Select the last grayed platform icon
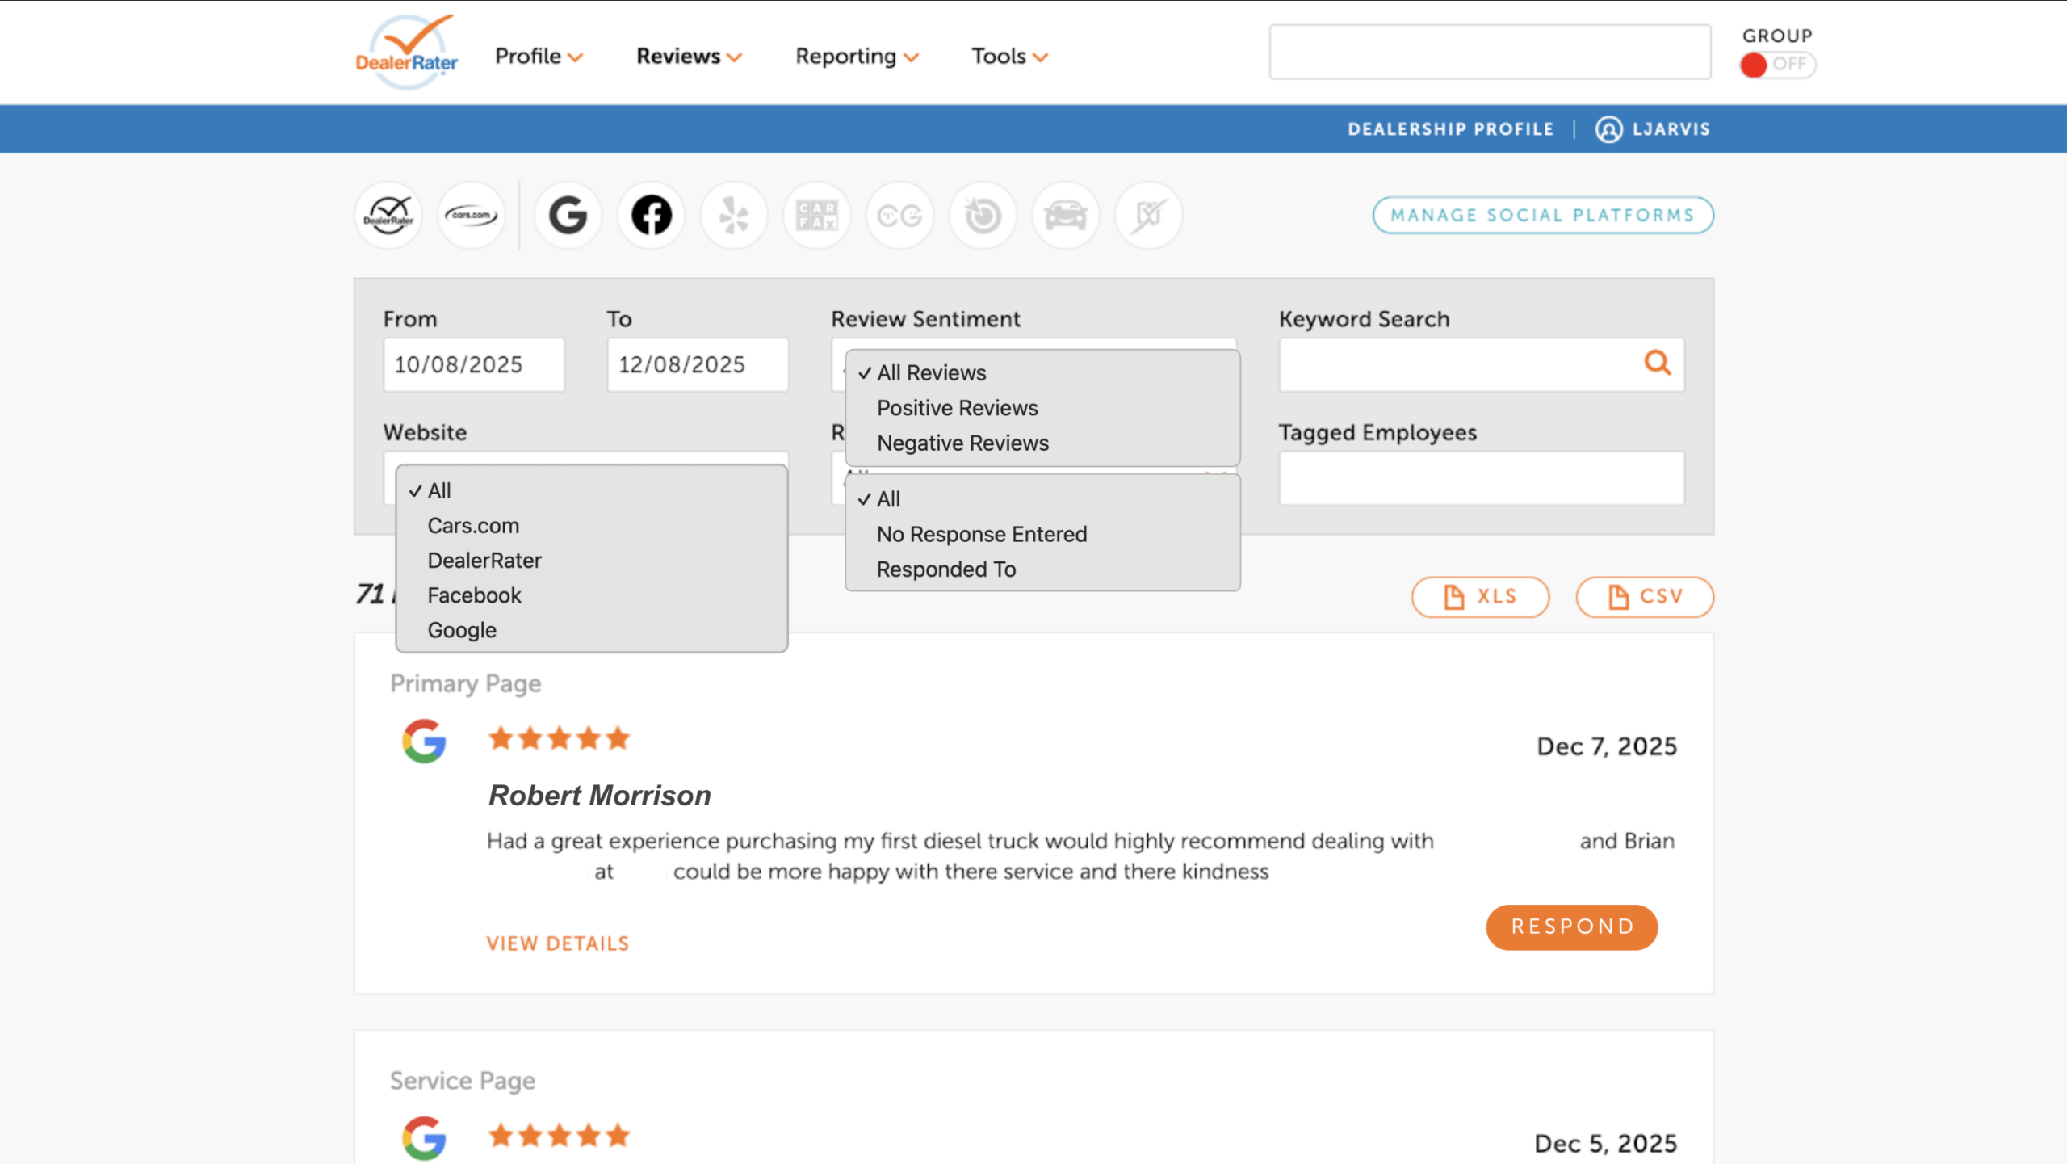2067x1164 pixels. point(1148,216)
